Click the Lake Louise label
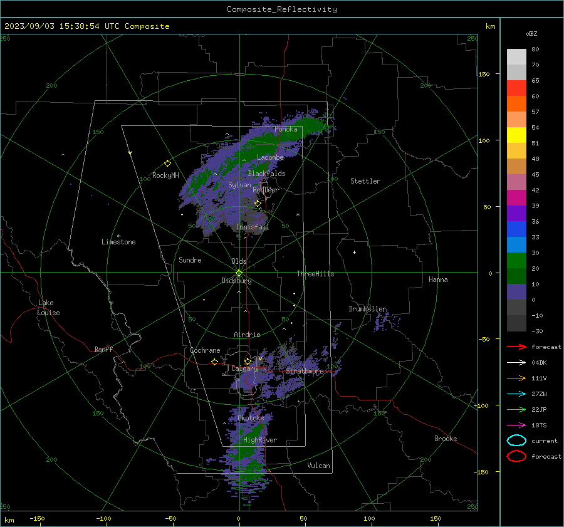This screenshot has width=564, height=527. [48, 308]
